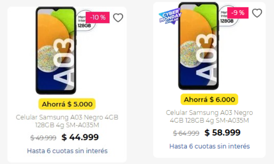Screen dimensions: 274x164
Task: Click the crossed-out $ 64.999 original price
Action: tap(186, 133)
